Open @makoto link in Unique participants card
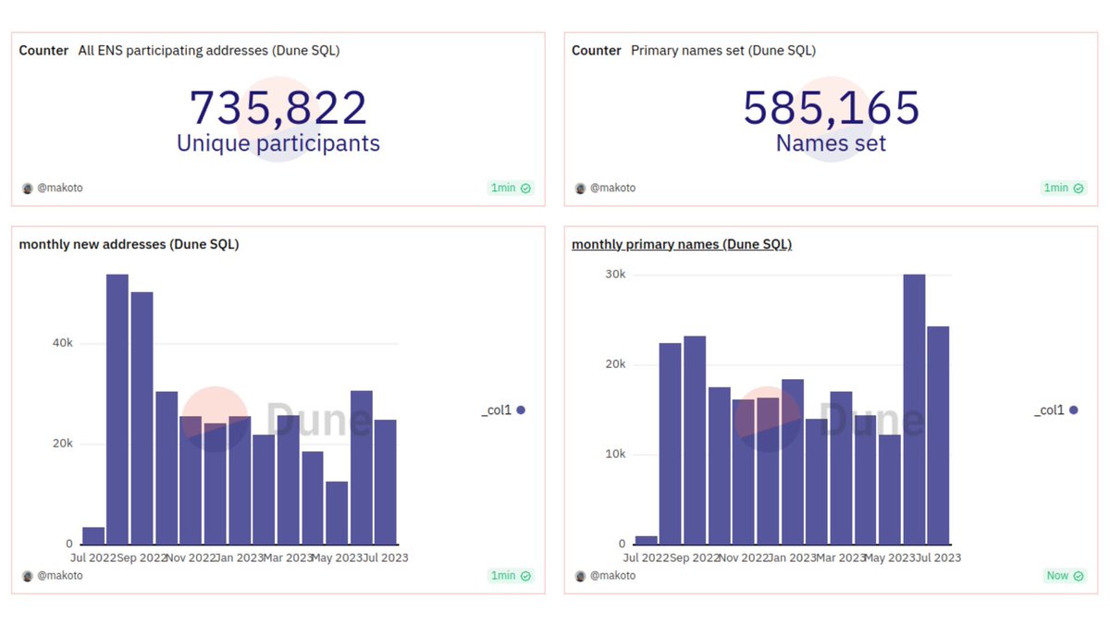This screenshot has height=624, width=1110. [x=59, y=188]
